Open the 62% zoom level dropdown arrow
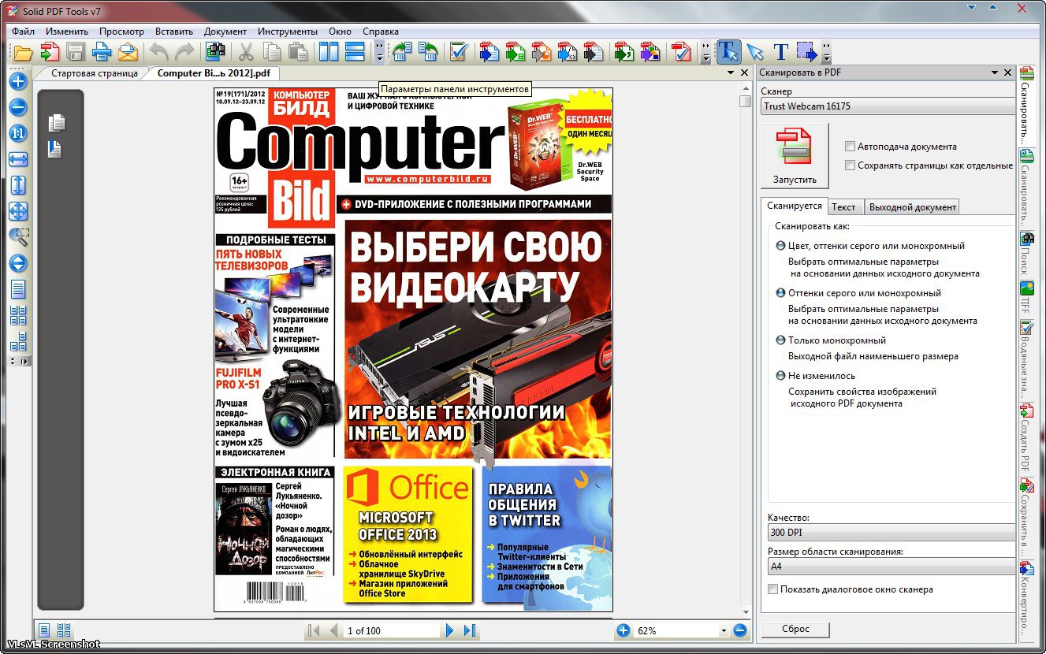 pos(724,631)
